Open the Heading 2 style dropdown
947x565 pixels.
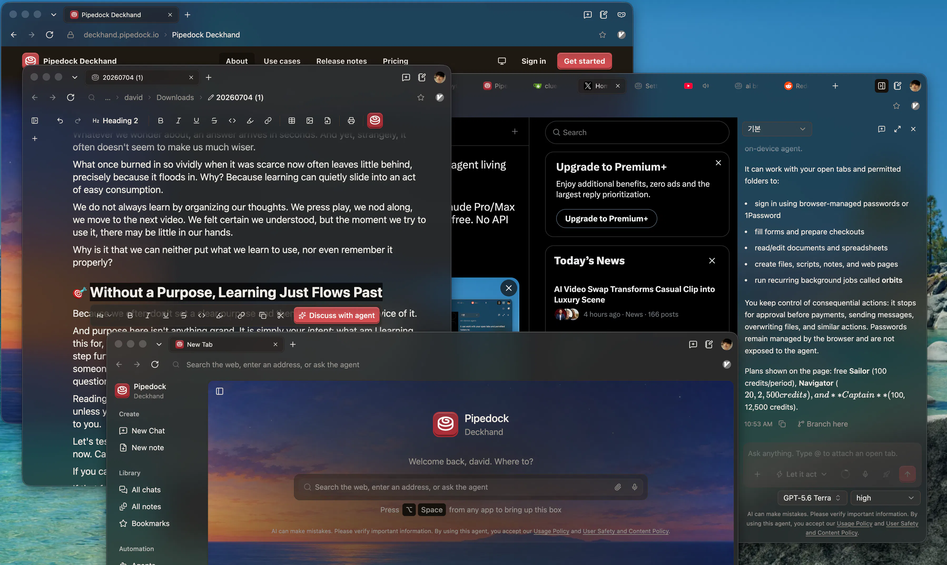point(115,121)
